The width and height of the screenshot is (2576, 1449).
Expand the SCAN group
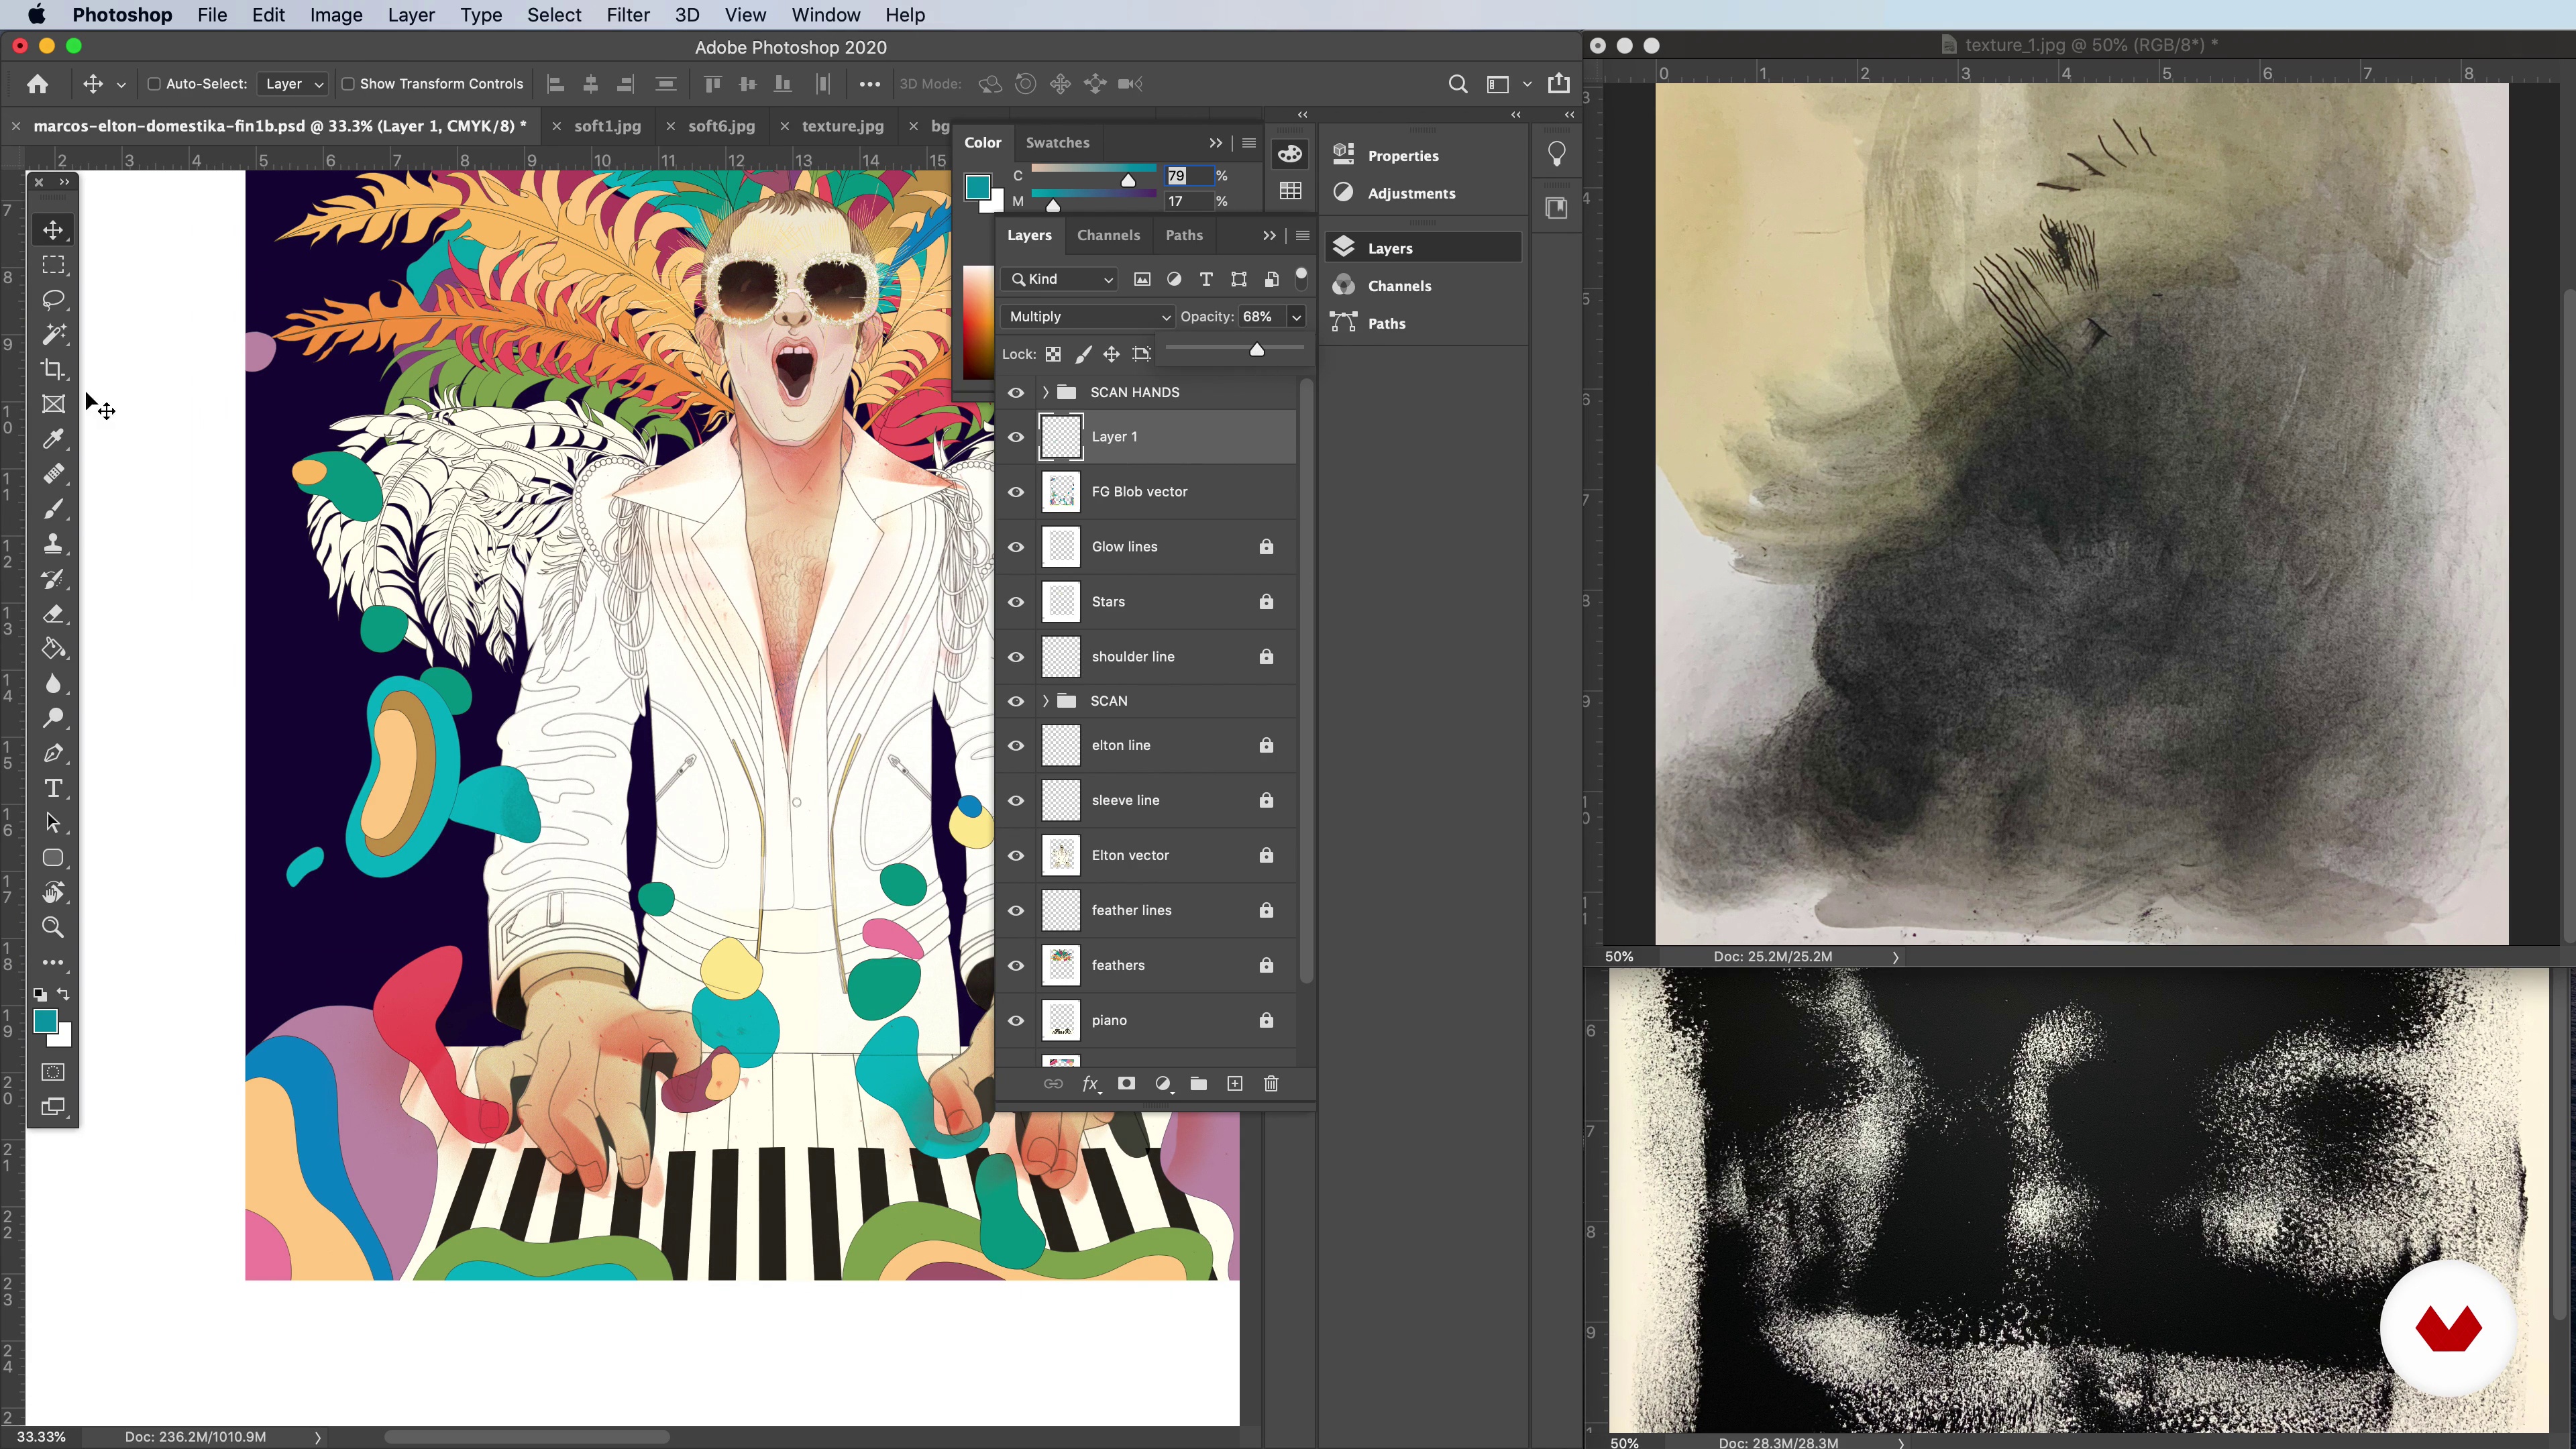click(x=1045, y=701)
